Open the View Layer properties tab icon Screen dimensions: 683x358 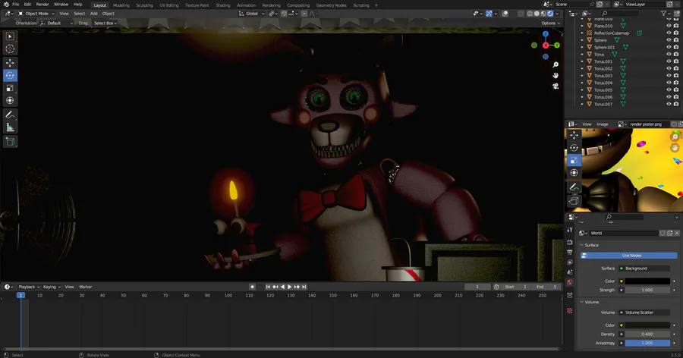click(570, 262)
